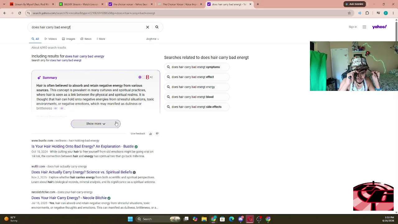Screen dimensions: 398x224
Task: Open Microsoft Edge from the taskbar
Action: click(231, 219)
